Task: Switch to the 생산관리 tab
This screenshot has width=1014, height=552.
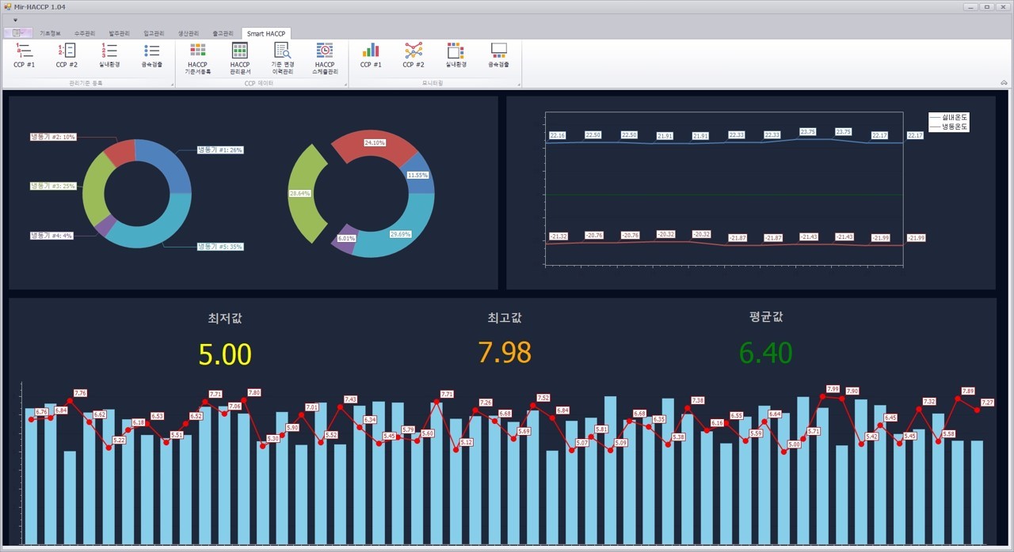Action: 189,33
